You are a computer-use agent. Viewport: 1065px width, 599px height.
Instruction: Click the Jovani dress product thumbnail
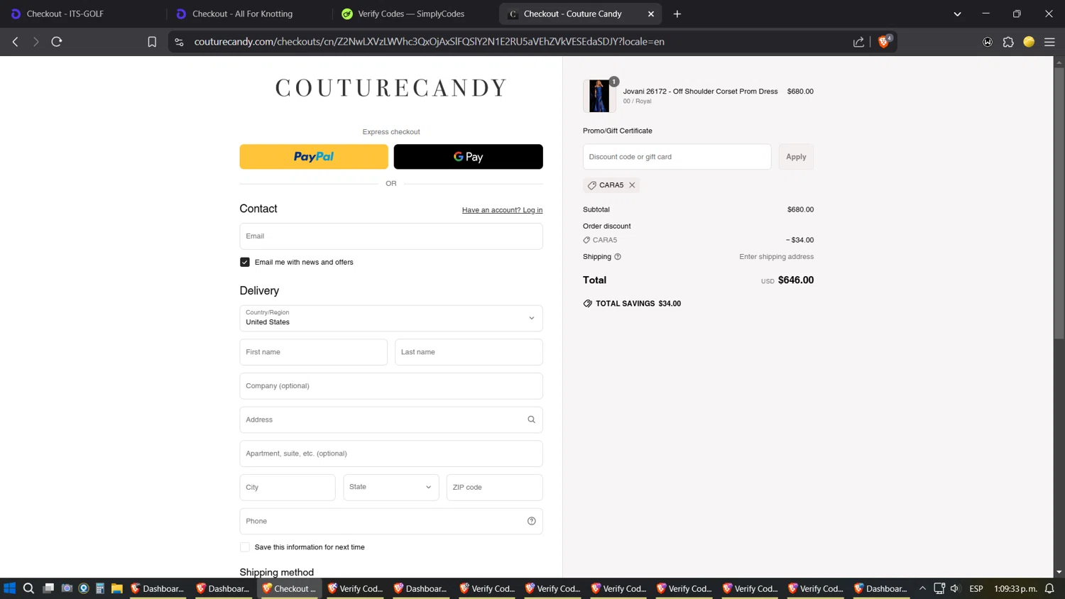[x=599, y=96]
